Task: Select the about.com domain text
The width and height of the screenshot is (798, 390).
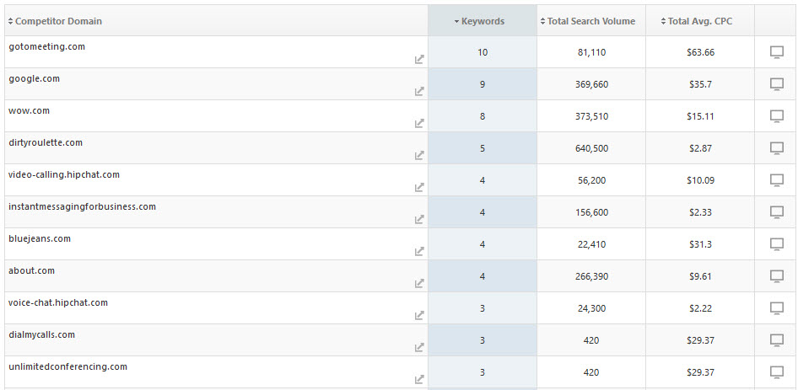Action: [31, 270]
